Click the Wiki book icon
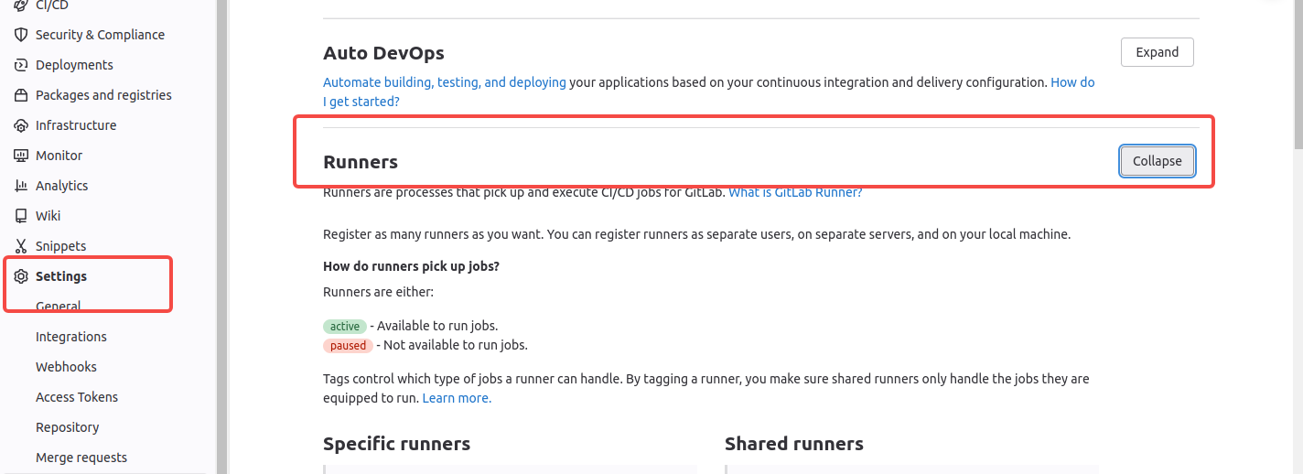Viewport: 1303px width, 474px height. pos(21,216)
